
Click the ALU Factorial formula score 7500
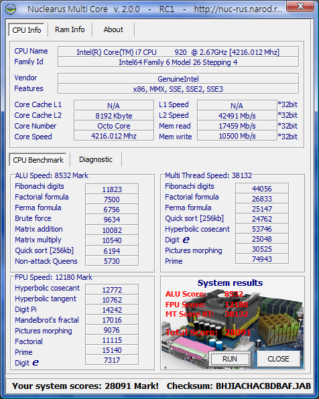112,199
